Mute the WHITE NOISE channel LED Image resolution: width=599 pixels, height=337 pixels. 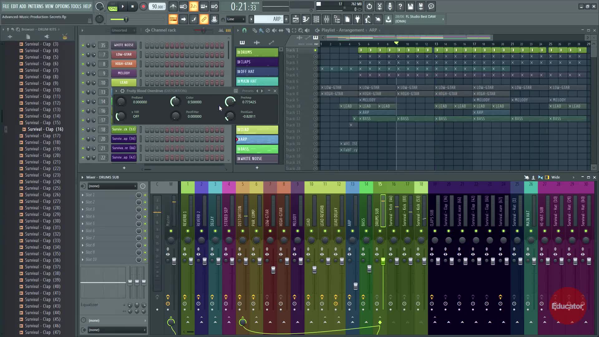click(83, 45)
